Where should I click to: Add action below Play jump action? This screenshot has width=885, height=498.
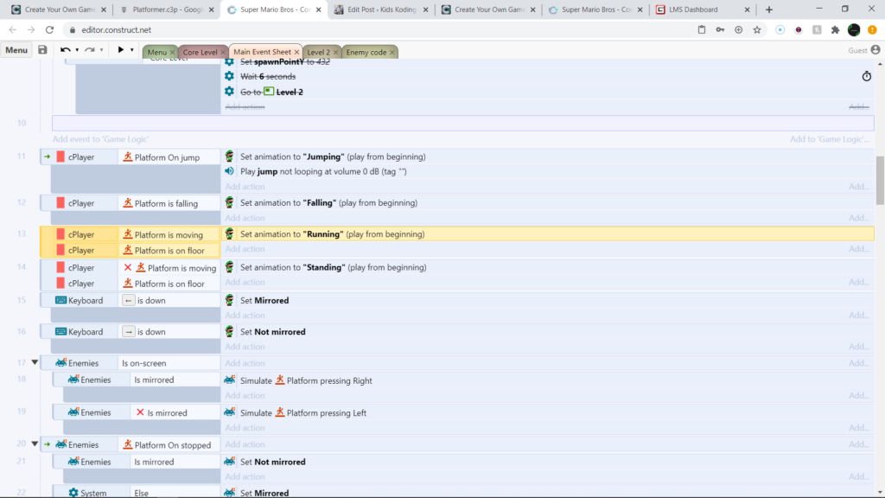(245, 187)
